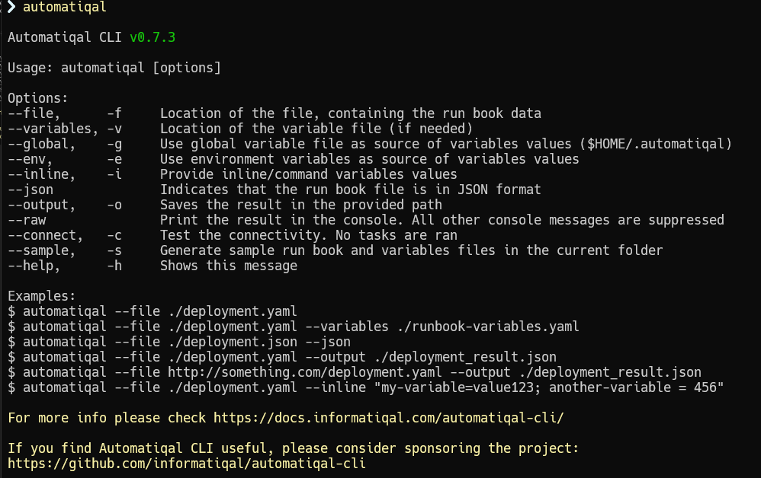Click the prompt chevron icon
This screenshot has width=761, height=478.
[x=11, y=8]
